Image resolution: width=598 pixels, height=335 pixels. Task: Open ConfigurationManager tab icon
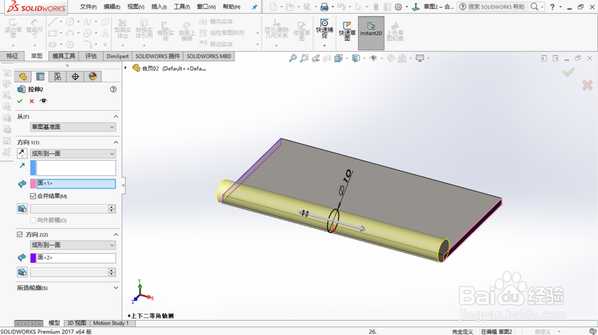click(x=57, y=76)
